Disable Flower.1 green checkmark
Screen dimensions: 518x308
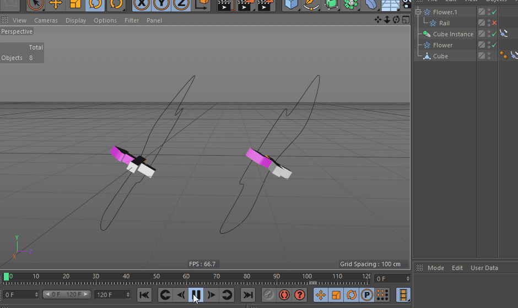[494, 12]
